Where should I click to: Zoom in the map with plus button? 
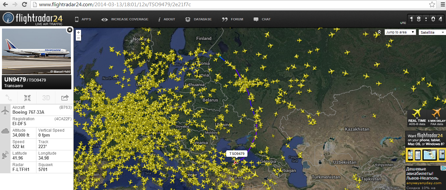pos(78,32)
